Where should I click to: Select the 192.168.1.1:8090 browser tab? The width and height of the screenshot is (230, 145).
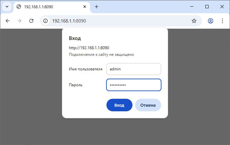(49, 7)
